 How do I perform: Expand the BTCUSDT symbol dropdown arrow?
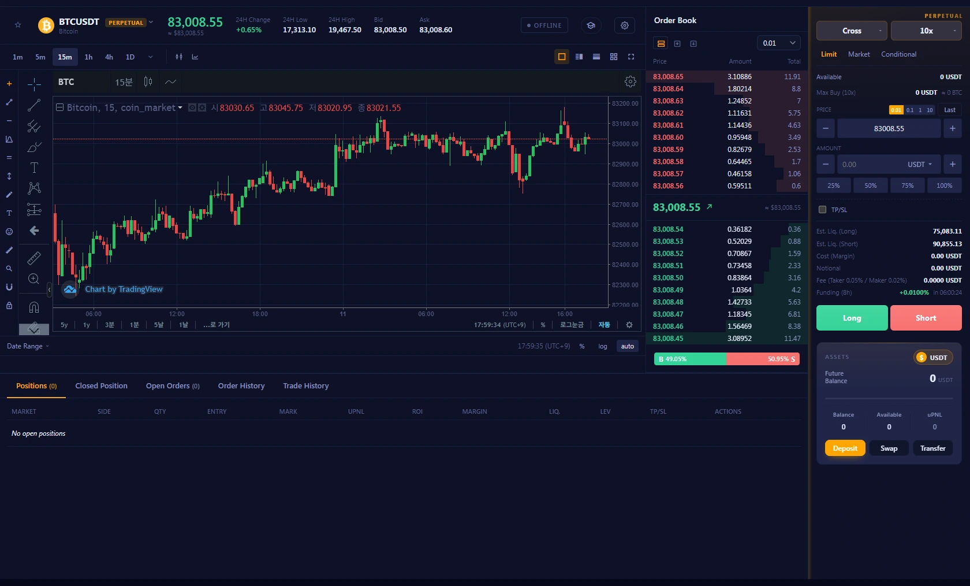click(151, 22)
